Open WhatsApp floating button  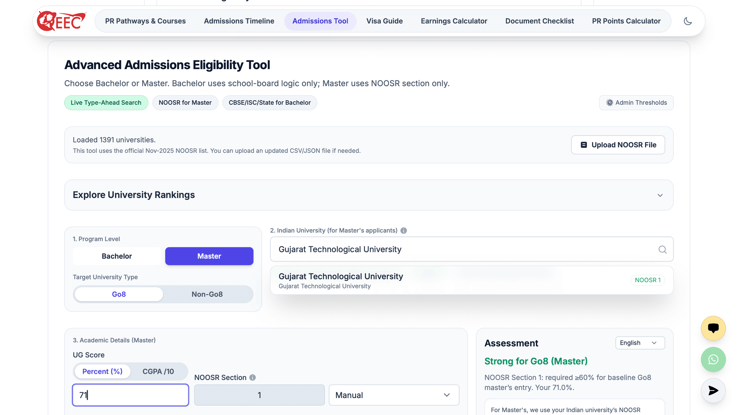(713, 359)
